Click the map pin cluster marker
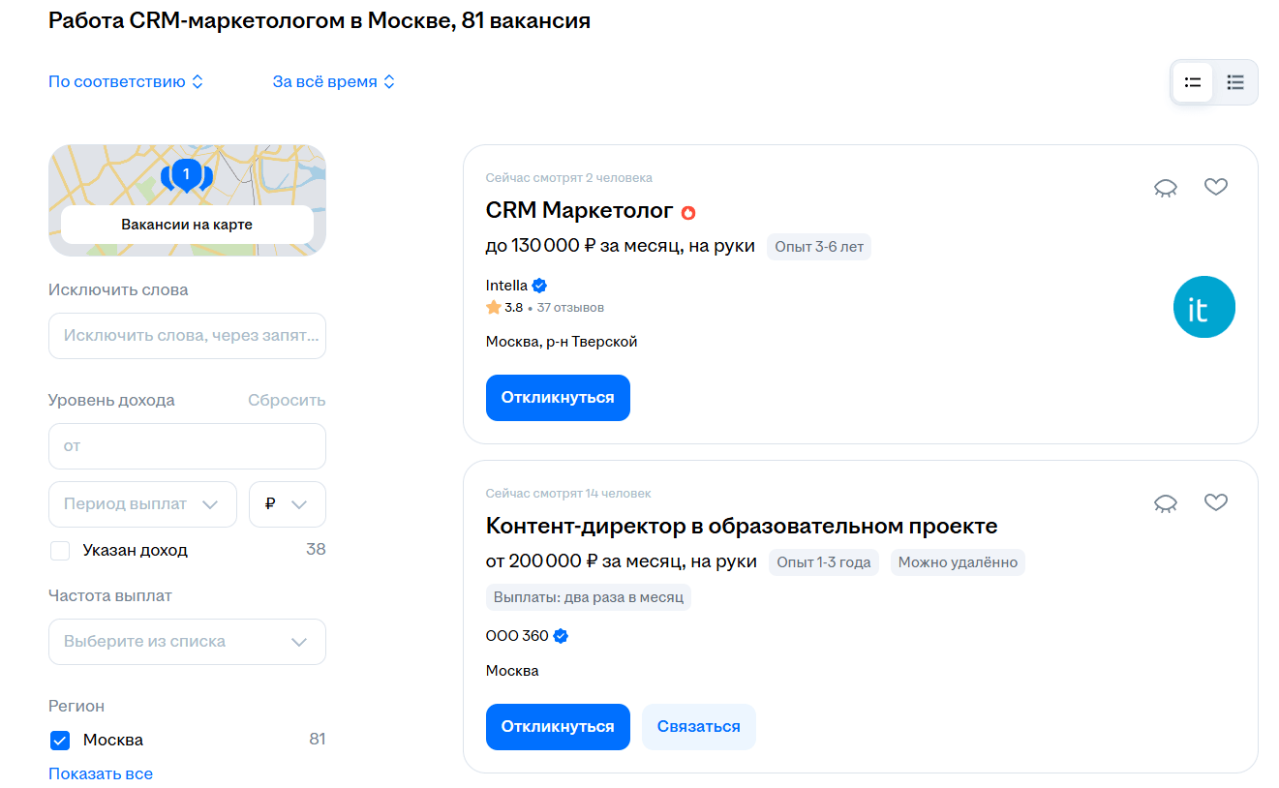Screen dimensions: 1279x788 pos(186,175)
